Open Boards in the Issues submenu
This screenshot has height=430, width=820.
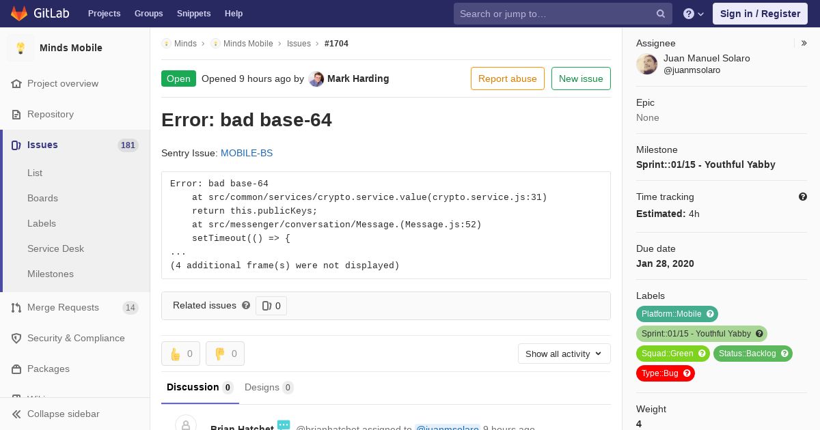[x=42, y=198]
